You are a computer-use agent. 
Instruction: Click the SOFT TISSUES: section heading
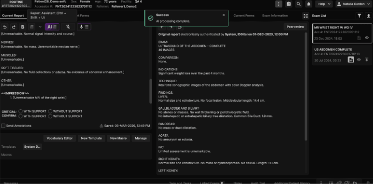[x=12, y=68]
